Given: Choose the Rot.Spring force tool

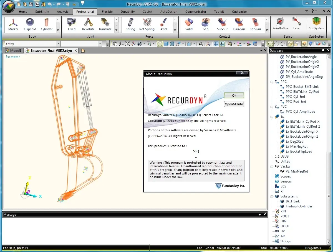Looking at the screenshot, I should [147, 25].
